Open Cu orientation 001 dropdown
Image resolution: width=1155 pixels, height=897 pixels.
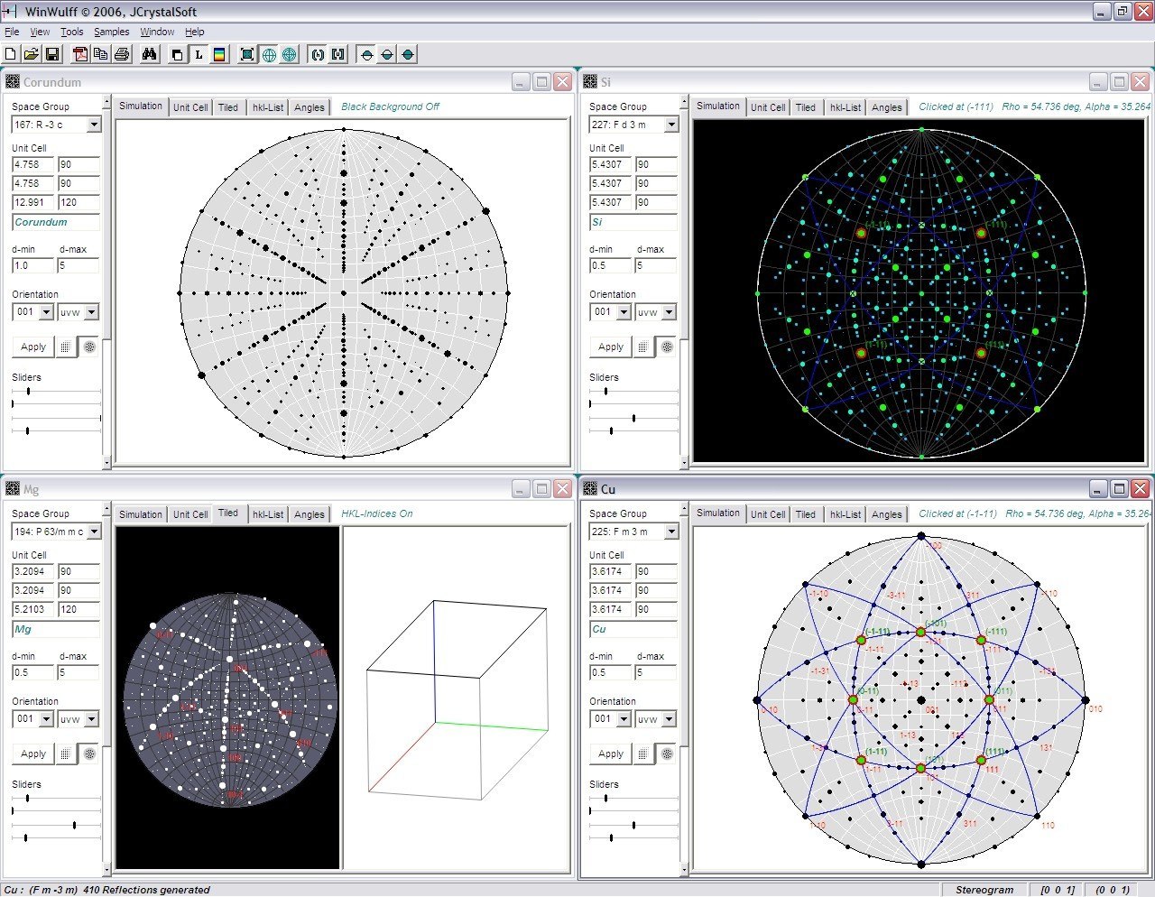(x=624, y=719)
